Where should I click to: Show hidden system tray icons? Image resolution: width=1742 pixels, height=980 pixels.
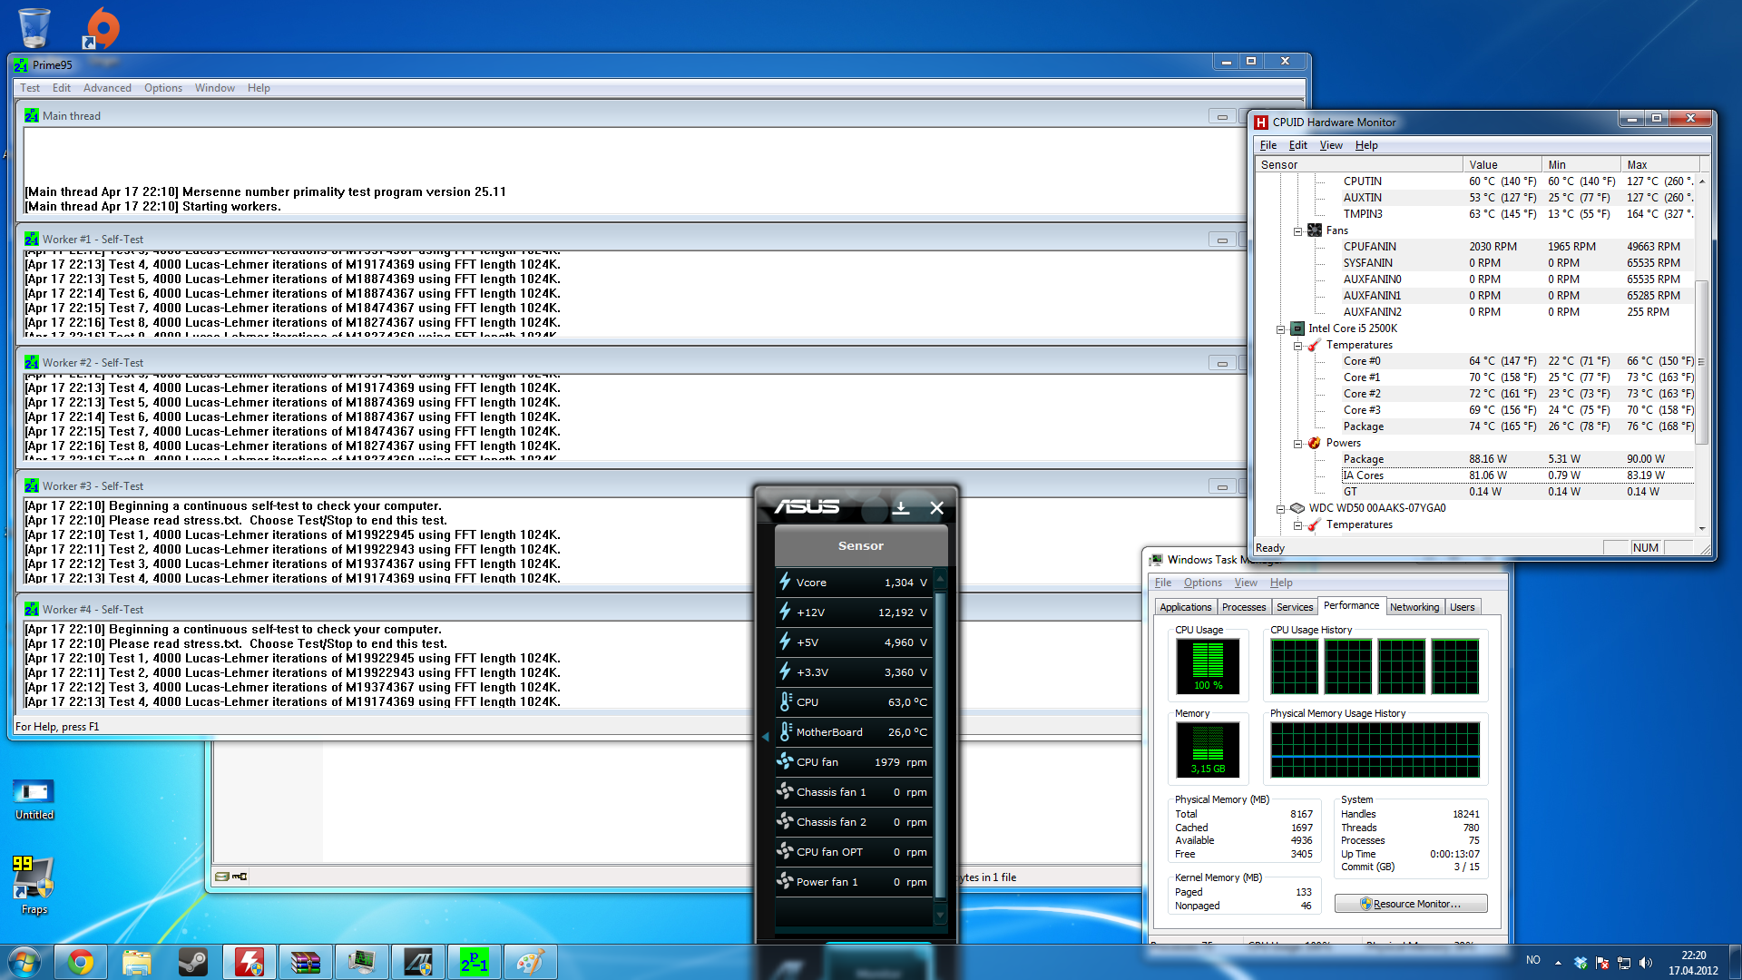tap(1558, 963)
